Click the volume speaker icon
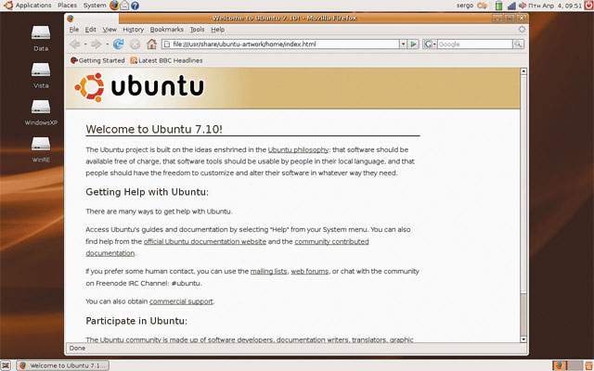The width and height of the screenshot is (594, 371). 523,6
